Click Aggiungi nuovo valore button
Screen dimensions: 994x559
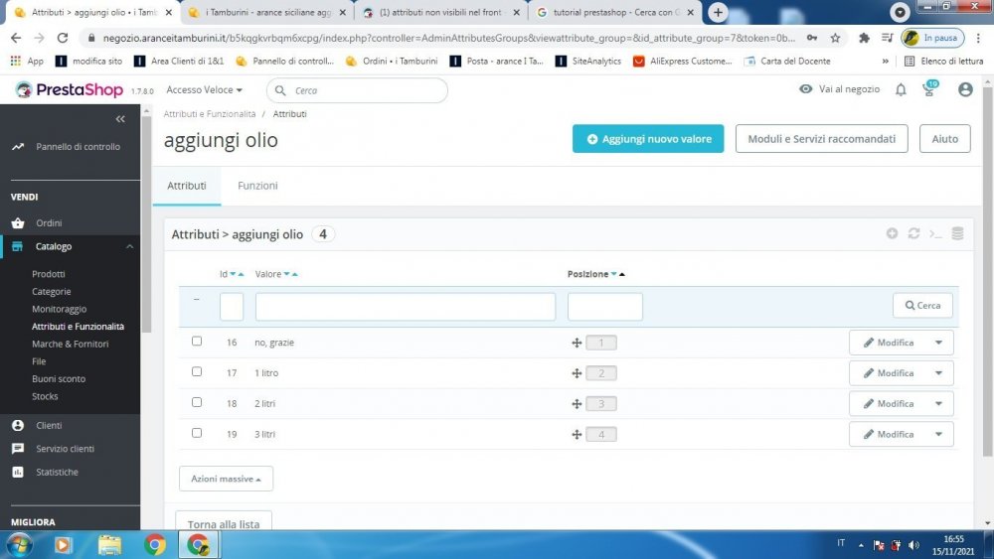click(648, 139)
